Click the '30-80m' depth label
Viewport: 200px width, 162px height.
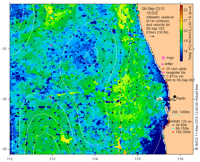(181, 125)
